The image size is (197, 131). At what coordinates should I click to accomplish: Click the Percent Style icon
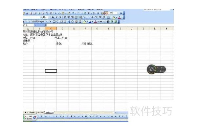[84, 17]
